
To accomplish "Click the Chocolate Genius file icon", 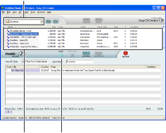I will (x=8, y=31).
